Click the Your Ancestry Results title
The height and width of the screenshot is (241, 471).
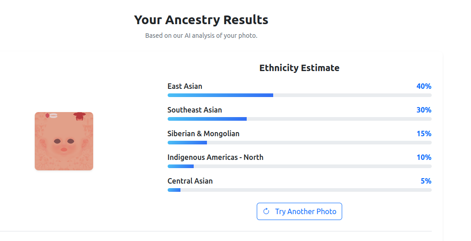pos(201,20)
